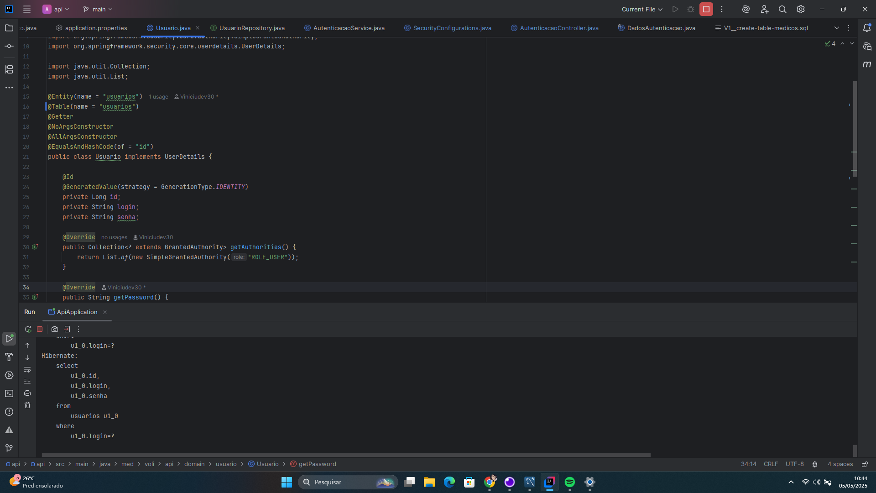876x493 pixels.
Task: Toggle soft-wrap in the console
Action: click(x=27, y=369)
